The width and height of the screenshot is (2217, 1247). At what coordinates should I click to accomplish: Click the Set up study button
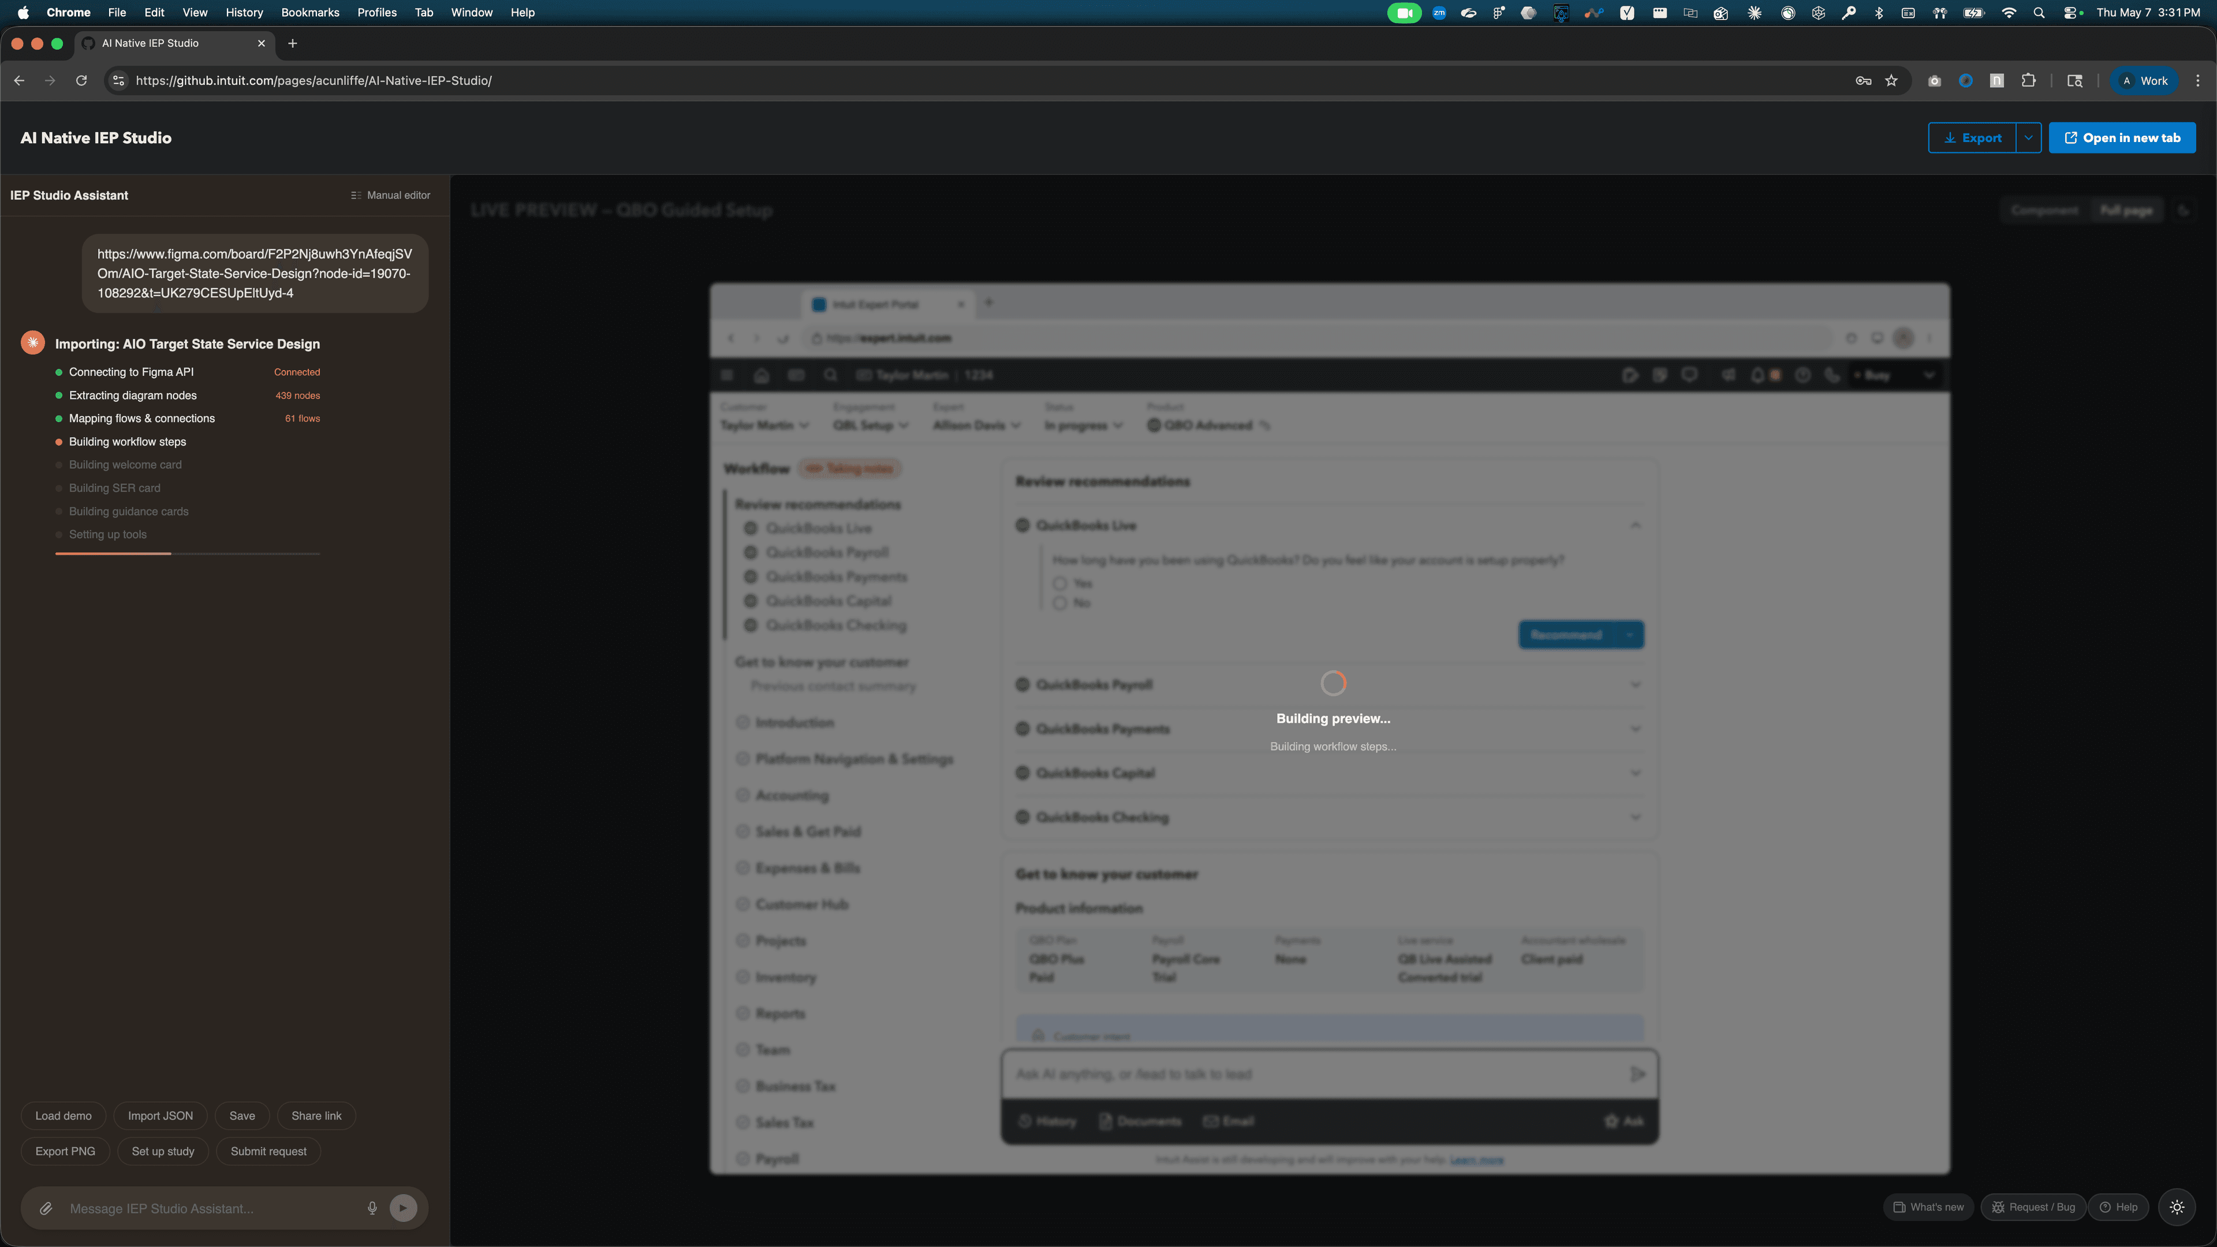tap(163, 1152)
